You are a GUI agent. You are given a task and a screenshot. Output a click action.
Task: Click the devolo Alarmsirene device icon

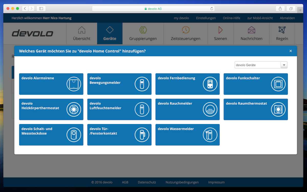pyautogui.click(x=74, y=84)
